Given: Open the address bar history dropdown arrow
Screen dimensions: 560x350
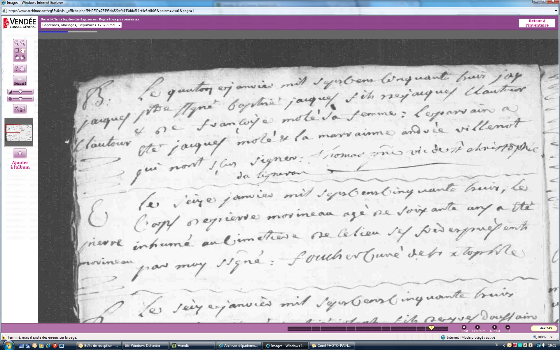Looking at the screenshot, I should (556, 11).
